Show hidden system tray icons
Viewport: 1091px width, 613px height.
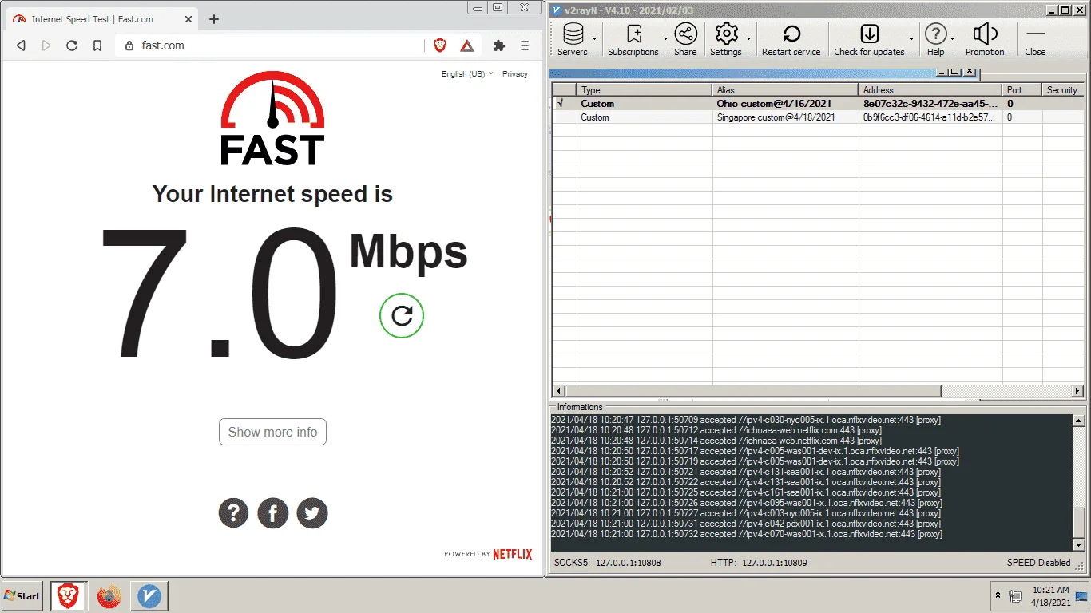(x=997, y=595)
